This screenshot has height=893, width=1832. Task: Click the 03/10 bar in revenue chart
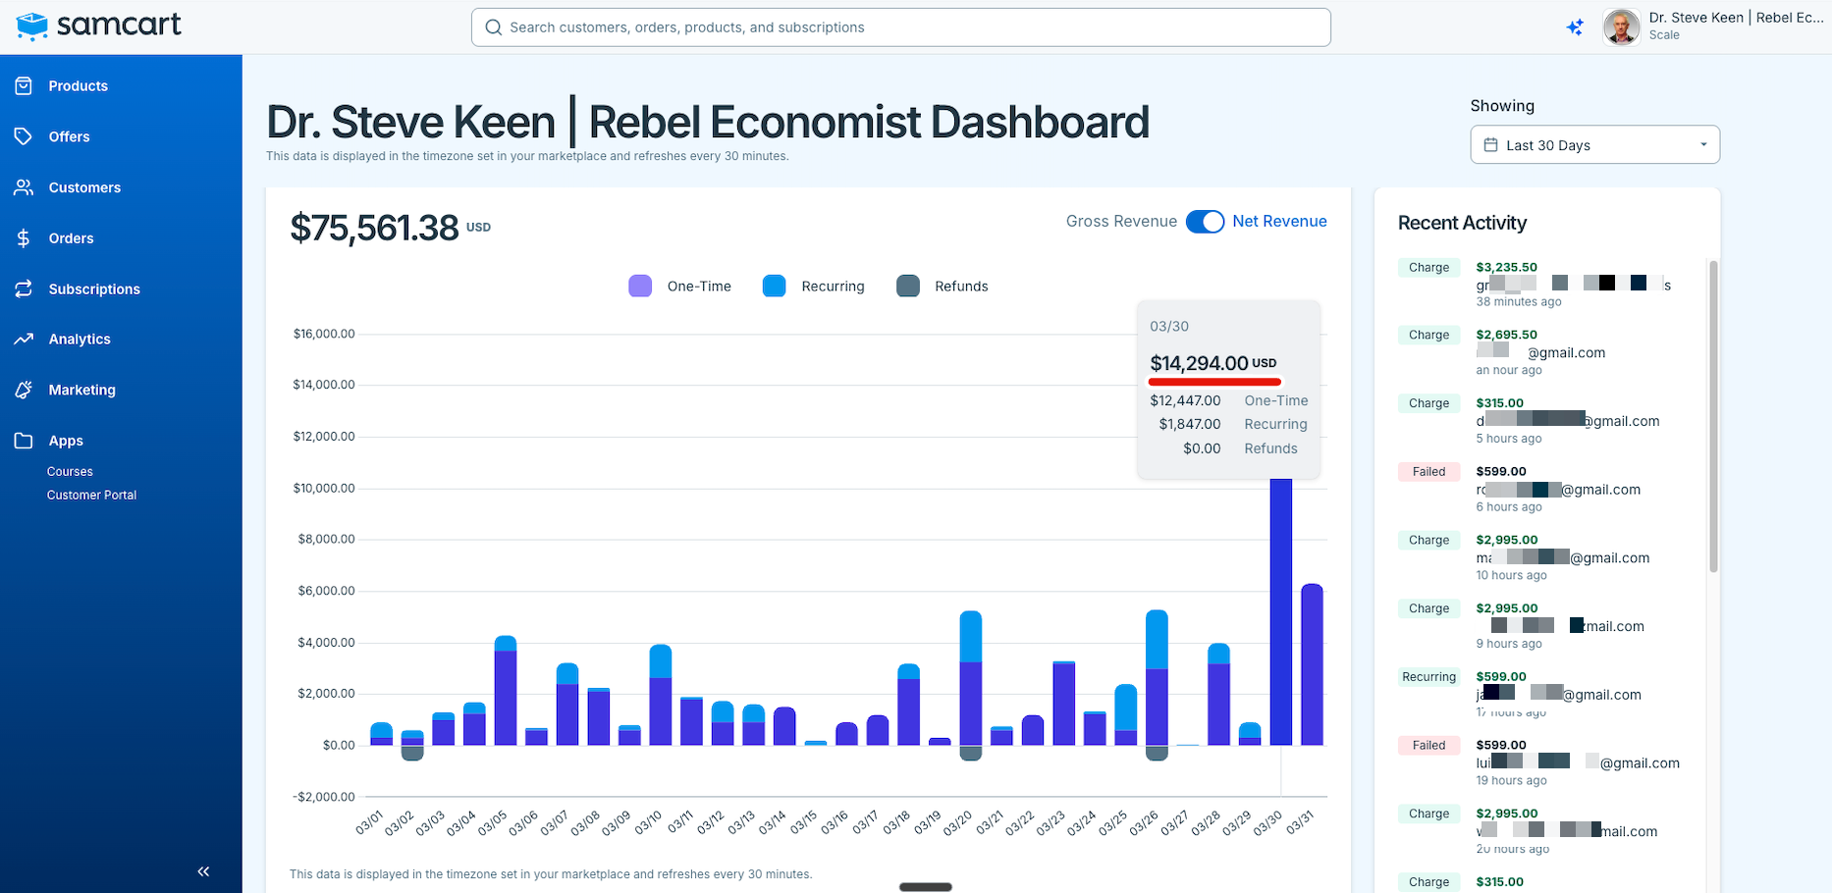click(661, 695)
